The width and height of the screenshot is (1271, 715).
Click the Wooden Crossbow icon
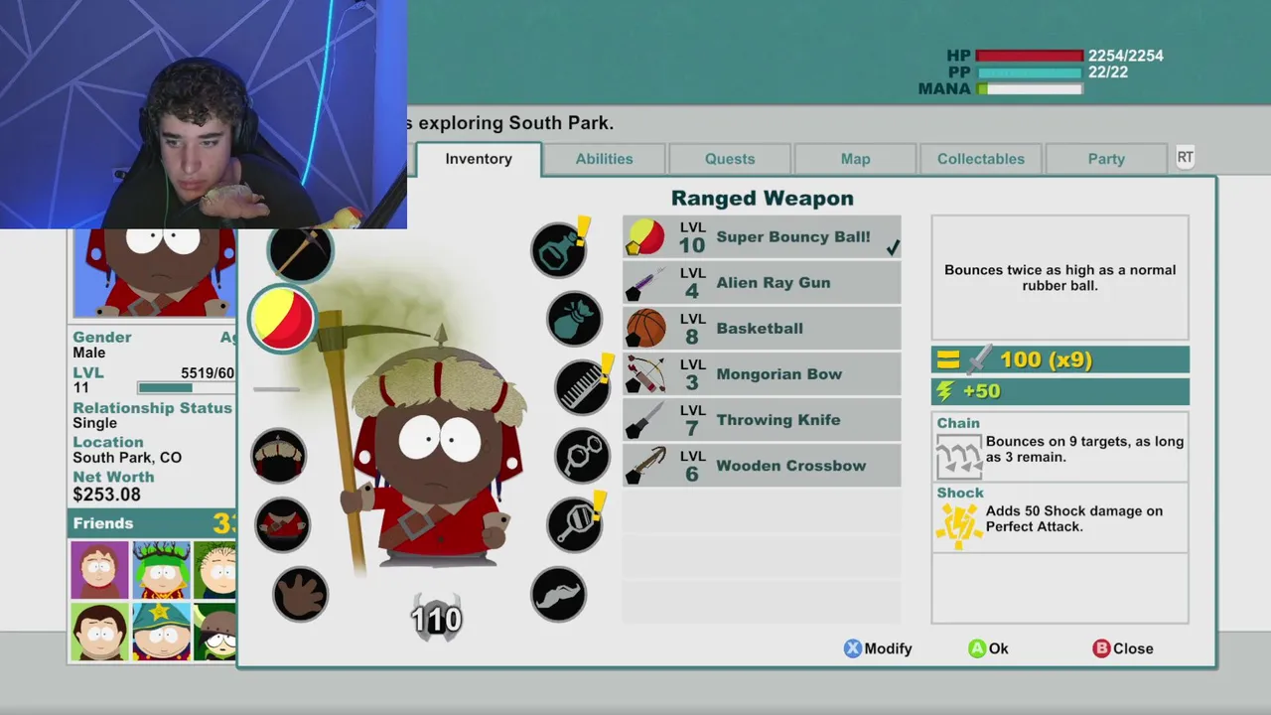[x=645, y=466]
